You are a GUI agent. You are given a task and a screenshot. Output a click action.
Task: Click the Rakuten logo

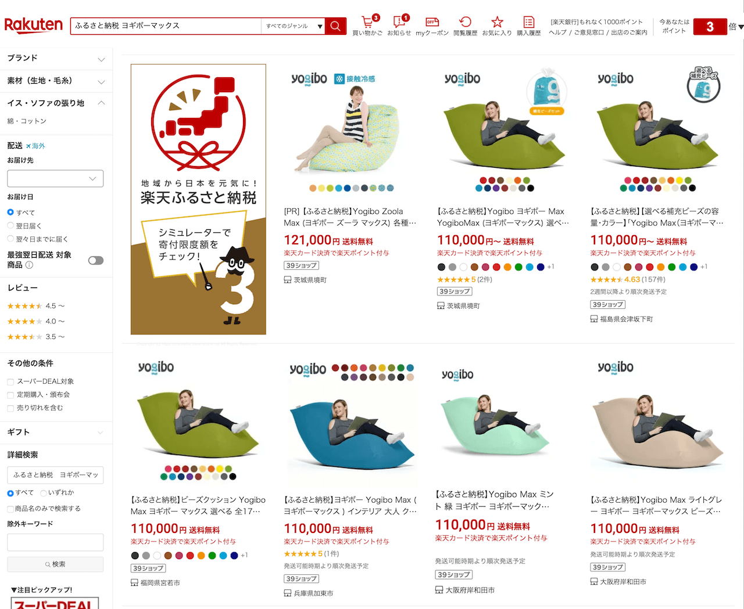(34, 26)
